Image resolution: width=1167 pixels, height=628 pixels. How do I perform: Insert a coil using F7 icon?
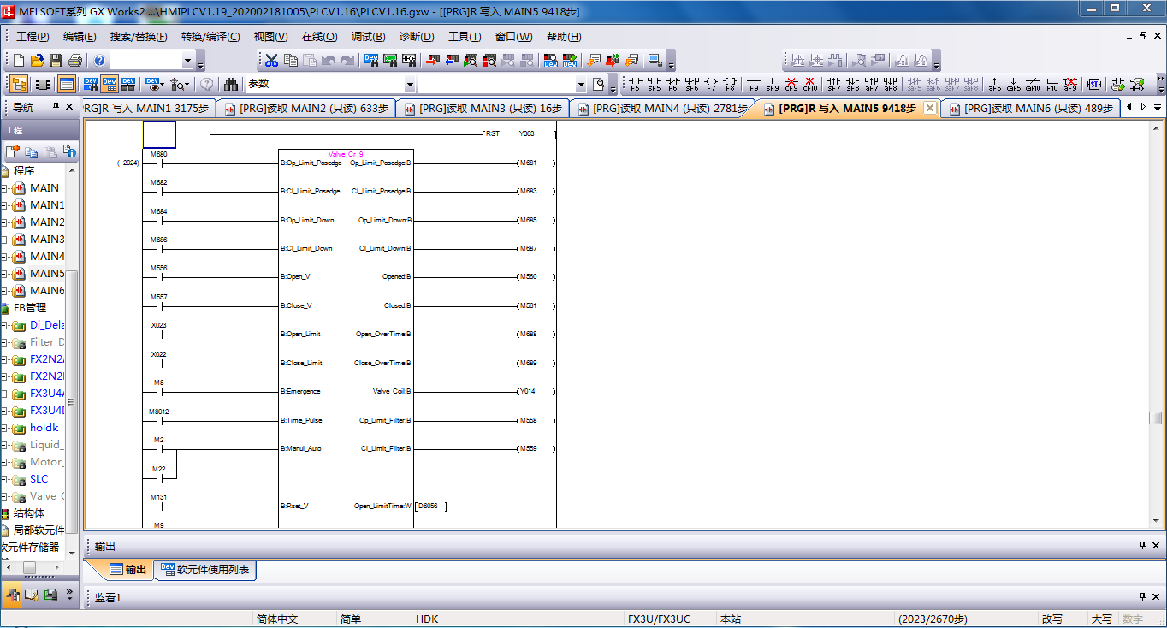tap(710, 84)
